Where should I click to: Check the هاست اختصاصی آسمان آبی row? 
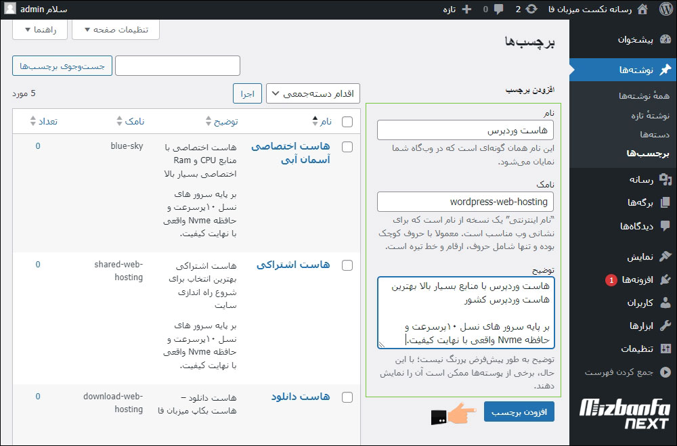[347, 147]
